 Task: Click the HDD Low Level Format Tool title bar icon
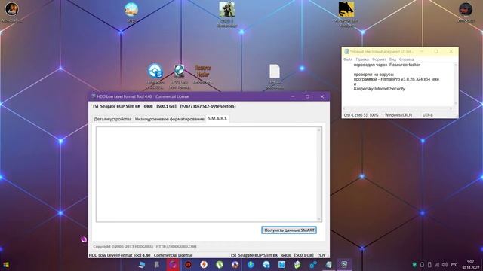(93, 96)
